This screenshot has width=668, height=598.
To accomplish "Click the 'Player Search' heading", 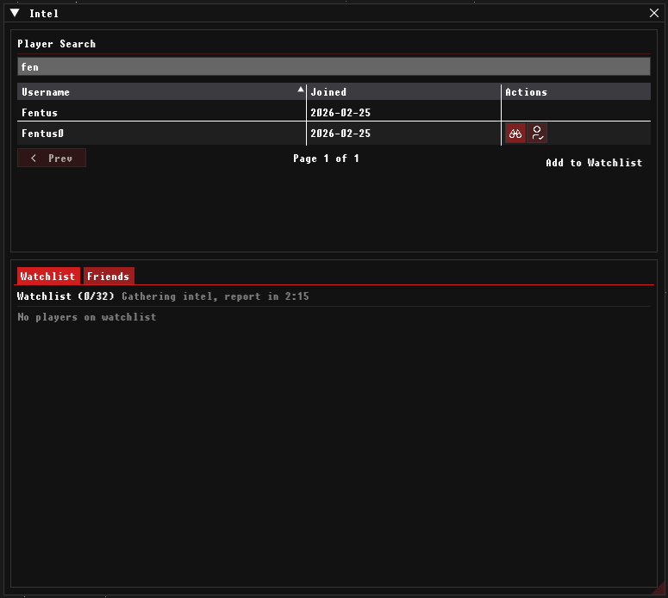I will (x=56, y=44).
